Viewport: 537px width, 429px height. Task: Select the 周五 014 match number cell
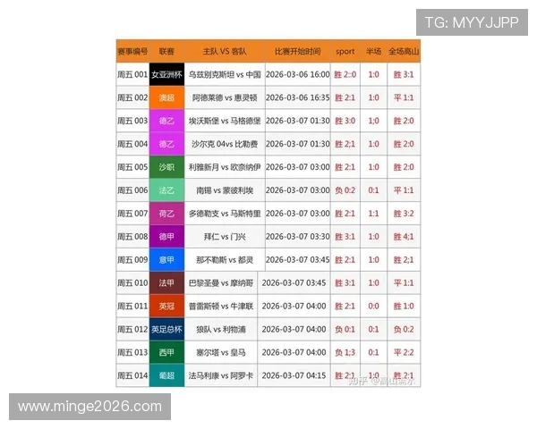[132, 375]
